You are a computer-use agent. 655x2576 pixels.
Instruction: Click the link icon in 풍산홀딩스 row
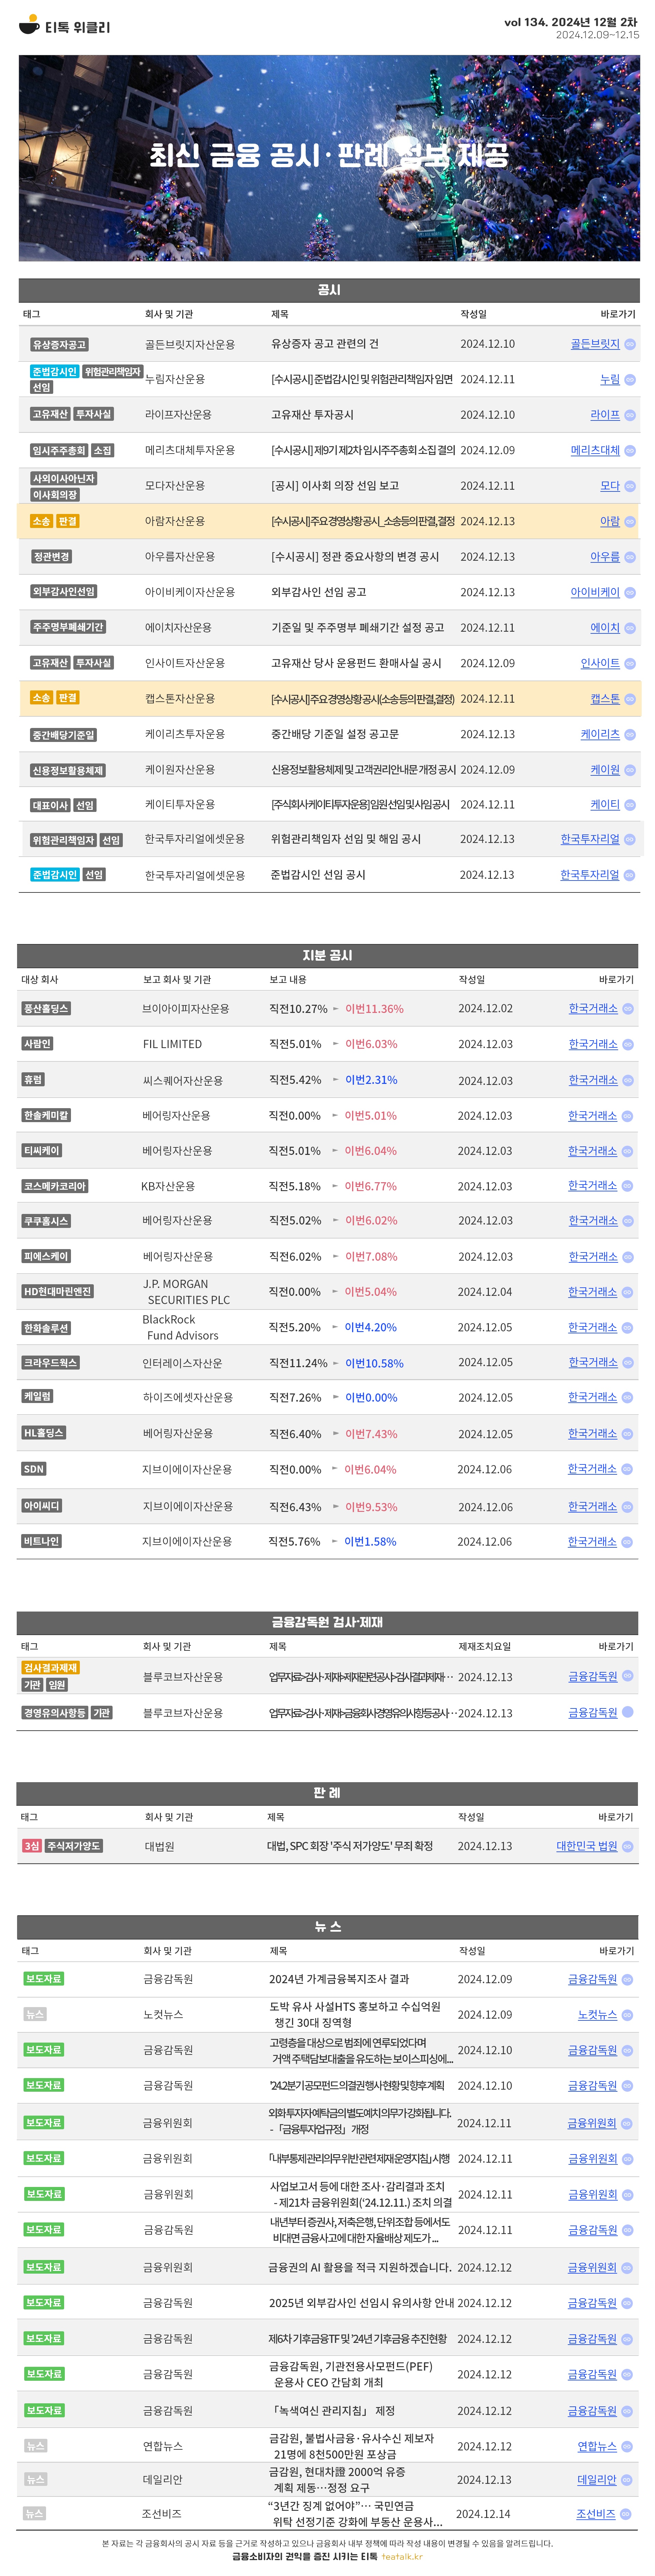tap(628, 1009)
